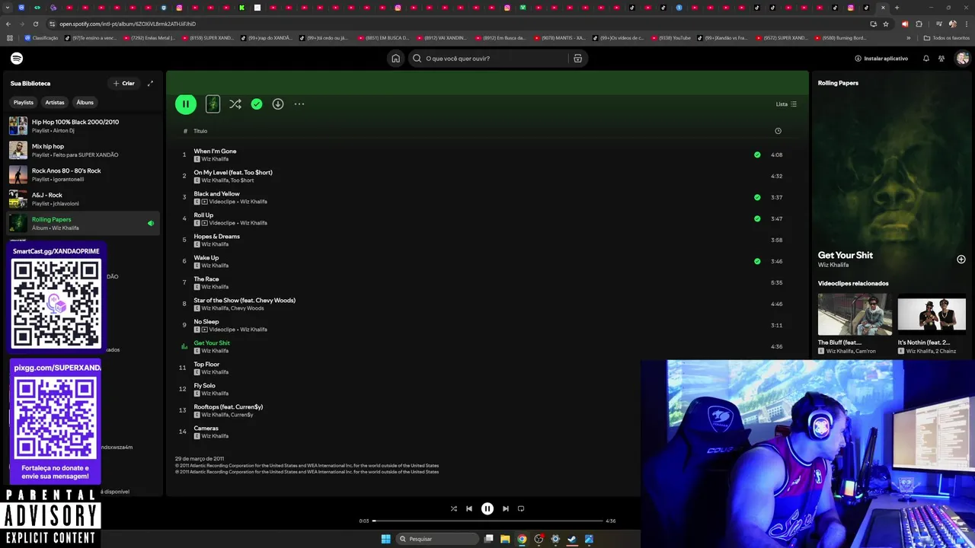This screenshot has height=548, width=975.
Task: Open The Bluff video thumbnail
Action: (x=855, y=314)
